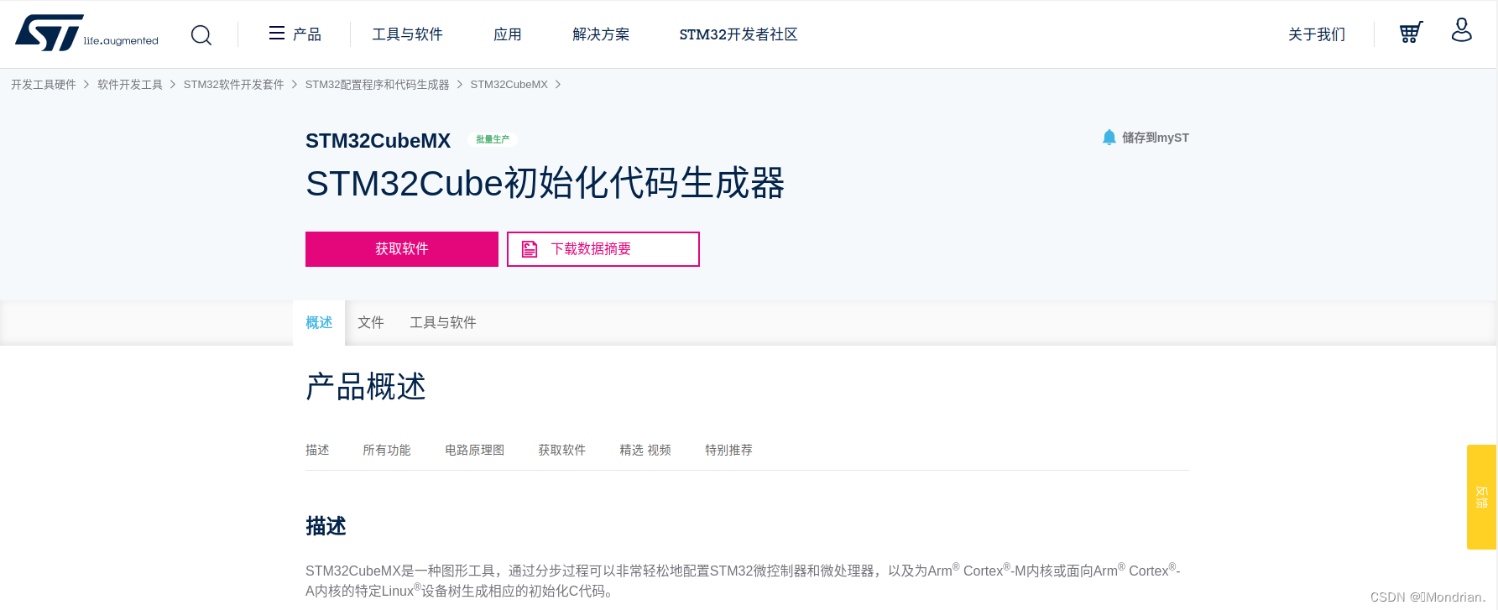Image resolution: width=1498 pixels, height=610 pixels.
Task: Go to STM32开发者社区
Action: click(739, 34)
